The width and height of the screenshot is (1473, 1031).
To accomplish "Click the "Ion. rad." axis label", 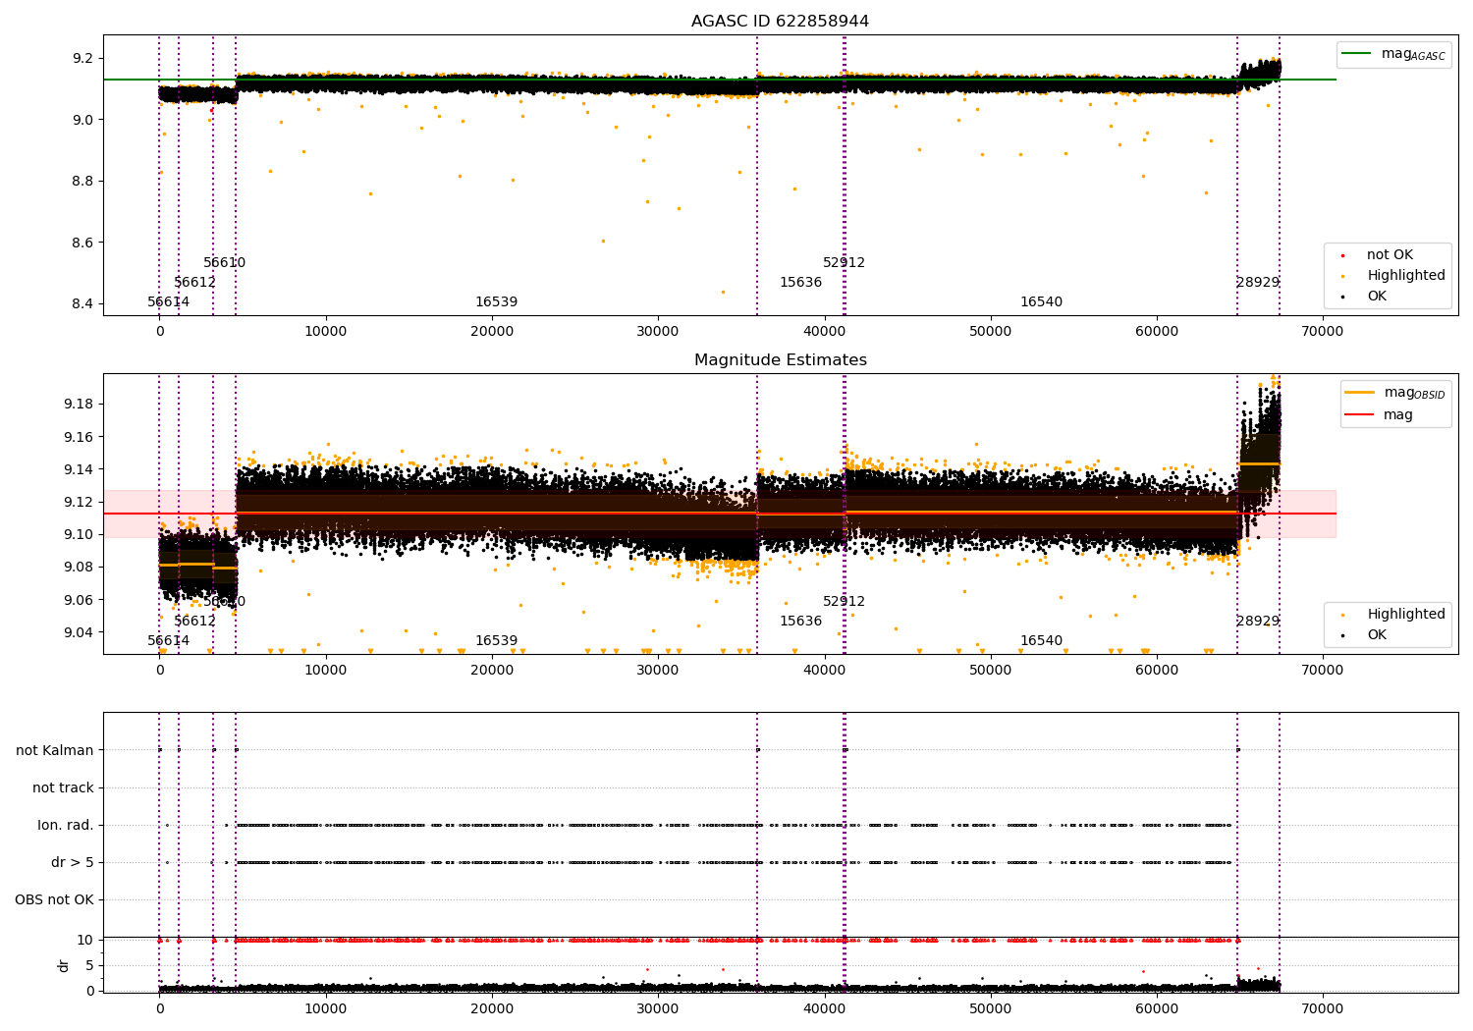I will [x=66, y=825].
